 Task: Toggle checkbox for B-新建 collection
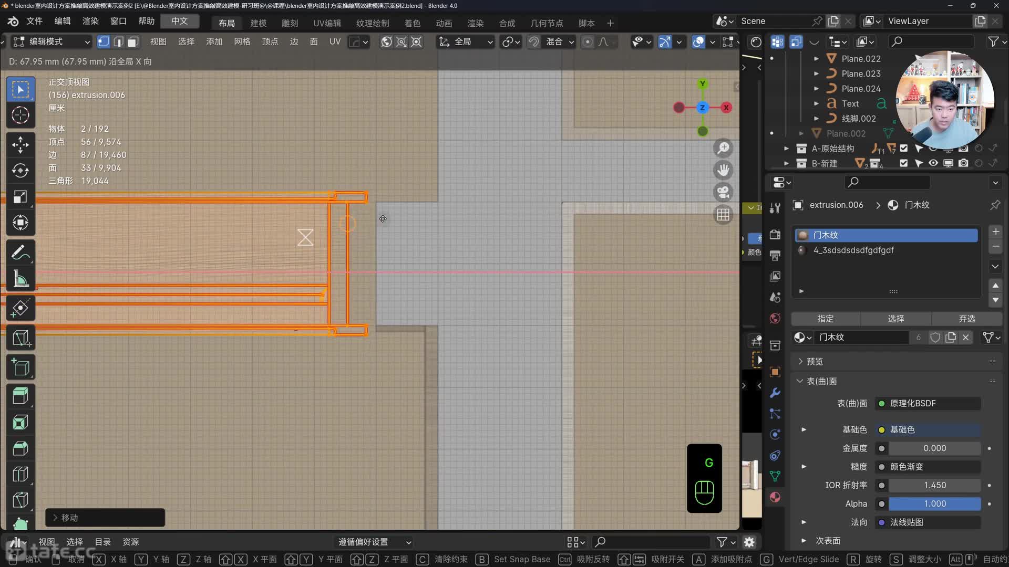903,163
